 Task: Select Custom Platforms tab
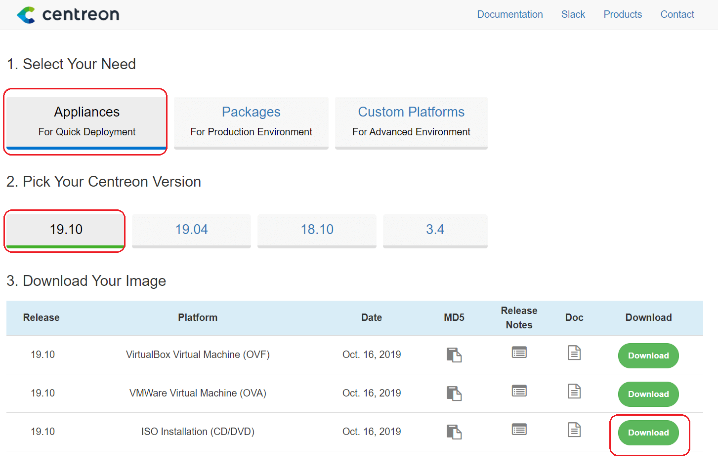(x=411, y=122)
